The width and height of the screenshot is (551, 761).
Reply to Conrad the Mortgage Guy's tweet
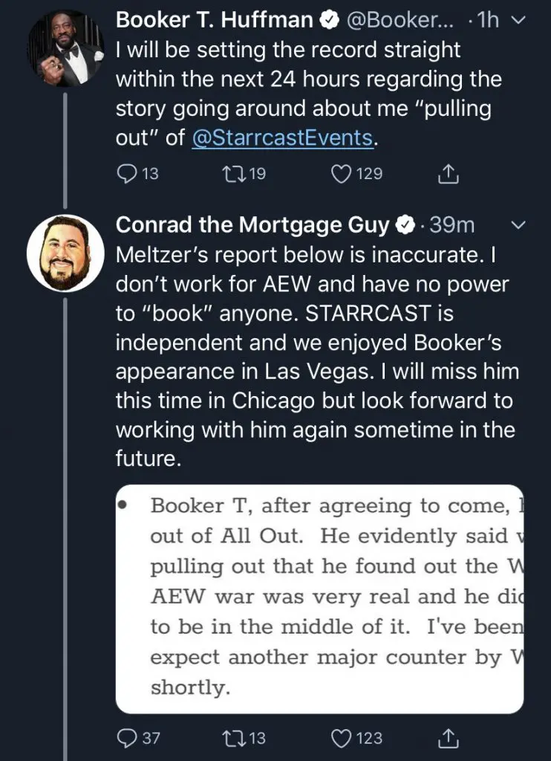[127, 738]
